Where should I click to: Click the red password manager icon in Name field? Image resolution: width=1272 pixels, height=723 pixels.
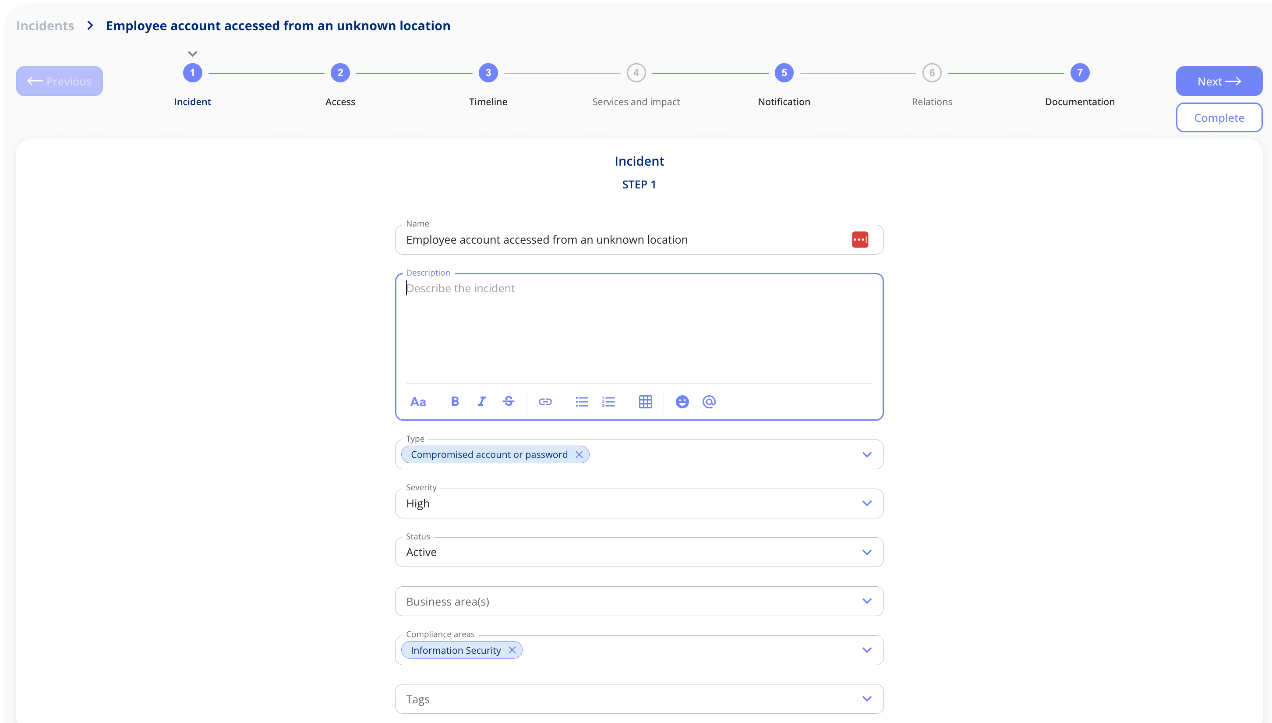(x=859, y=240)
